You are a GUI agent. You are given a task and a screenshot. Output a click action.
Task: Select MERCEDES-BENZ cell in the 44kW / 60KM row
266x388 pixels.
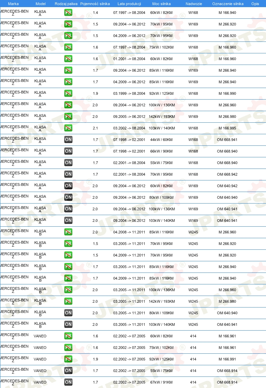14,140
